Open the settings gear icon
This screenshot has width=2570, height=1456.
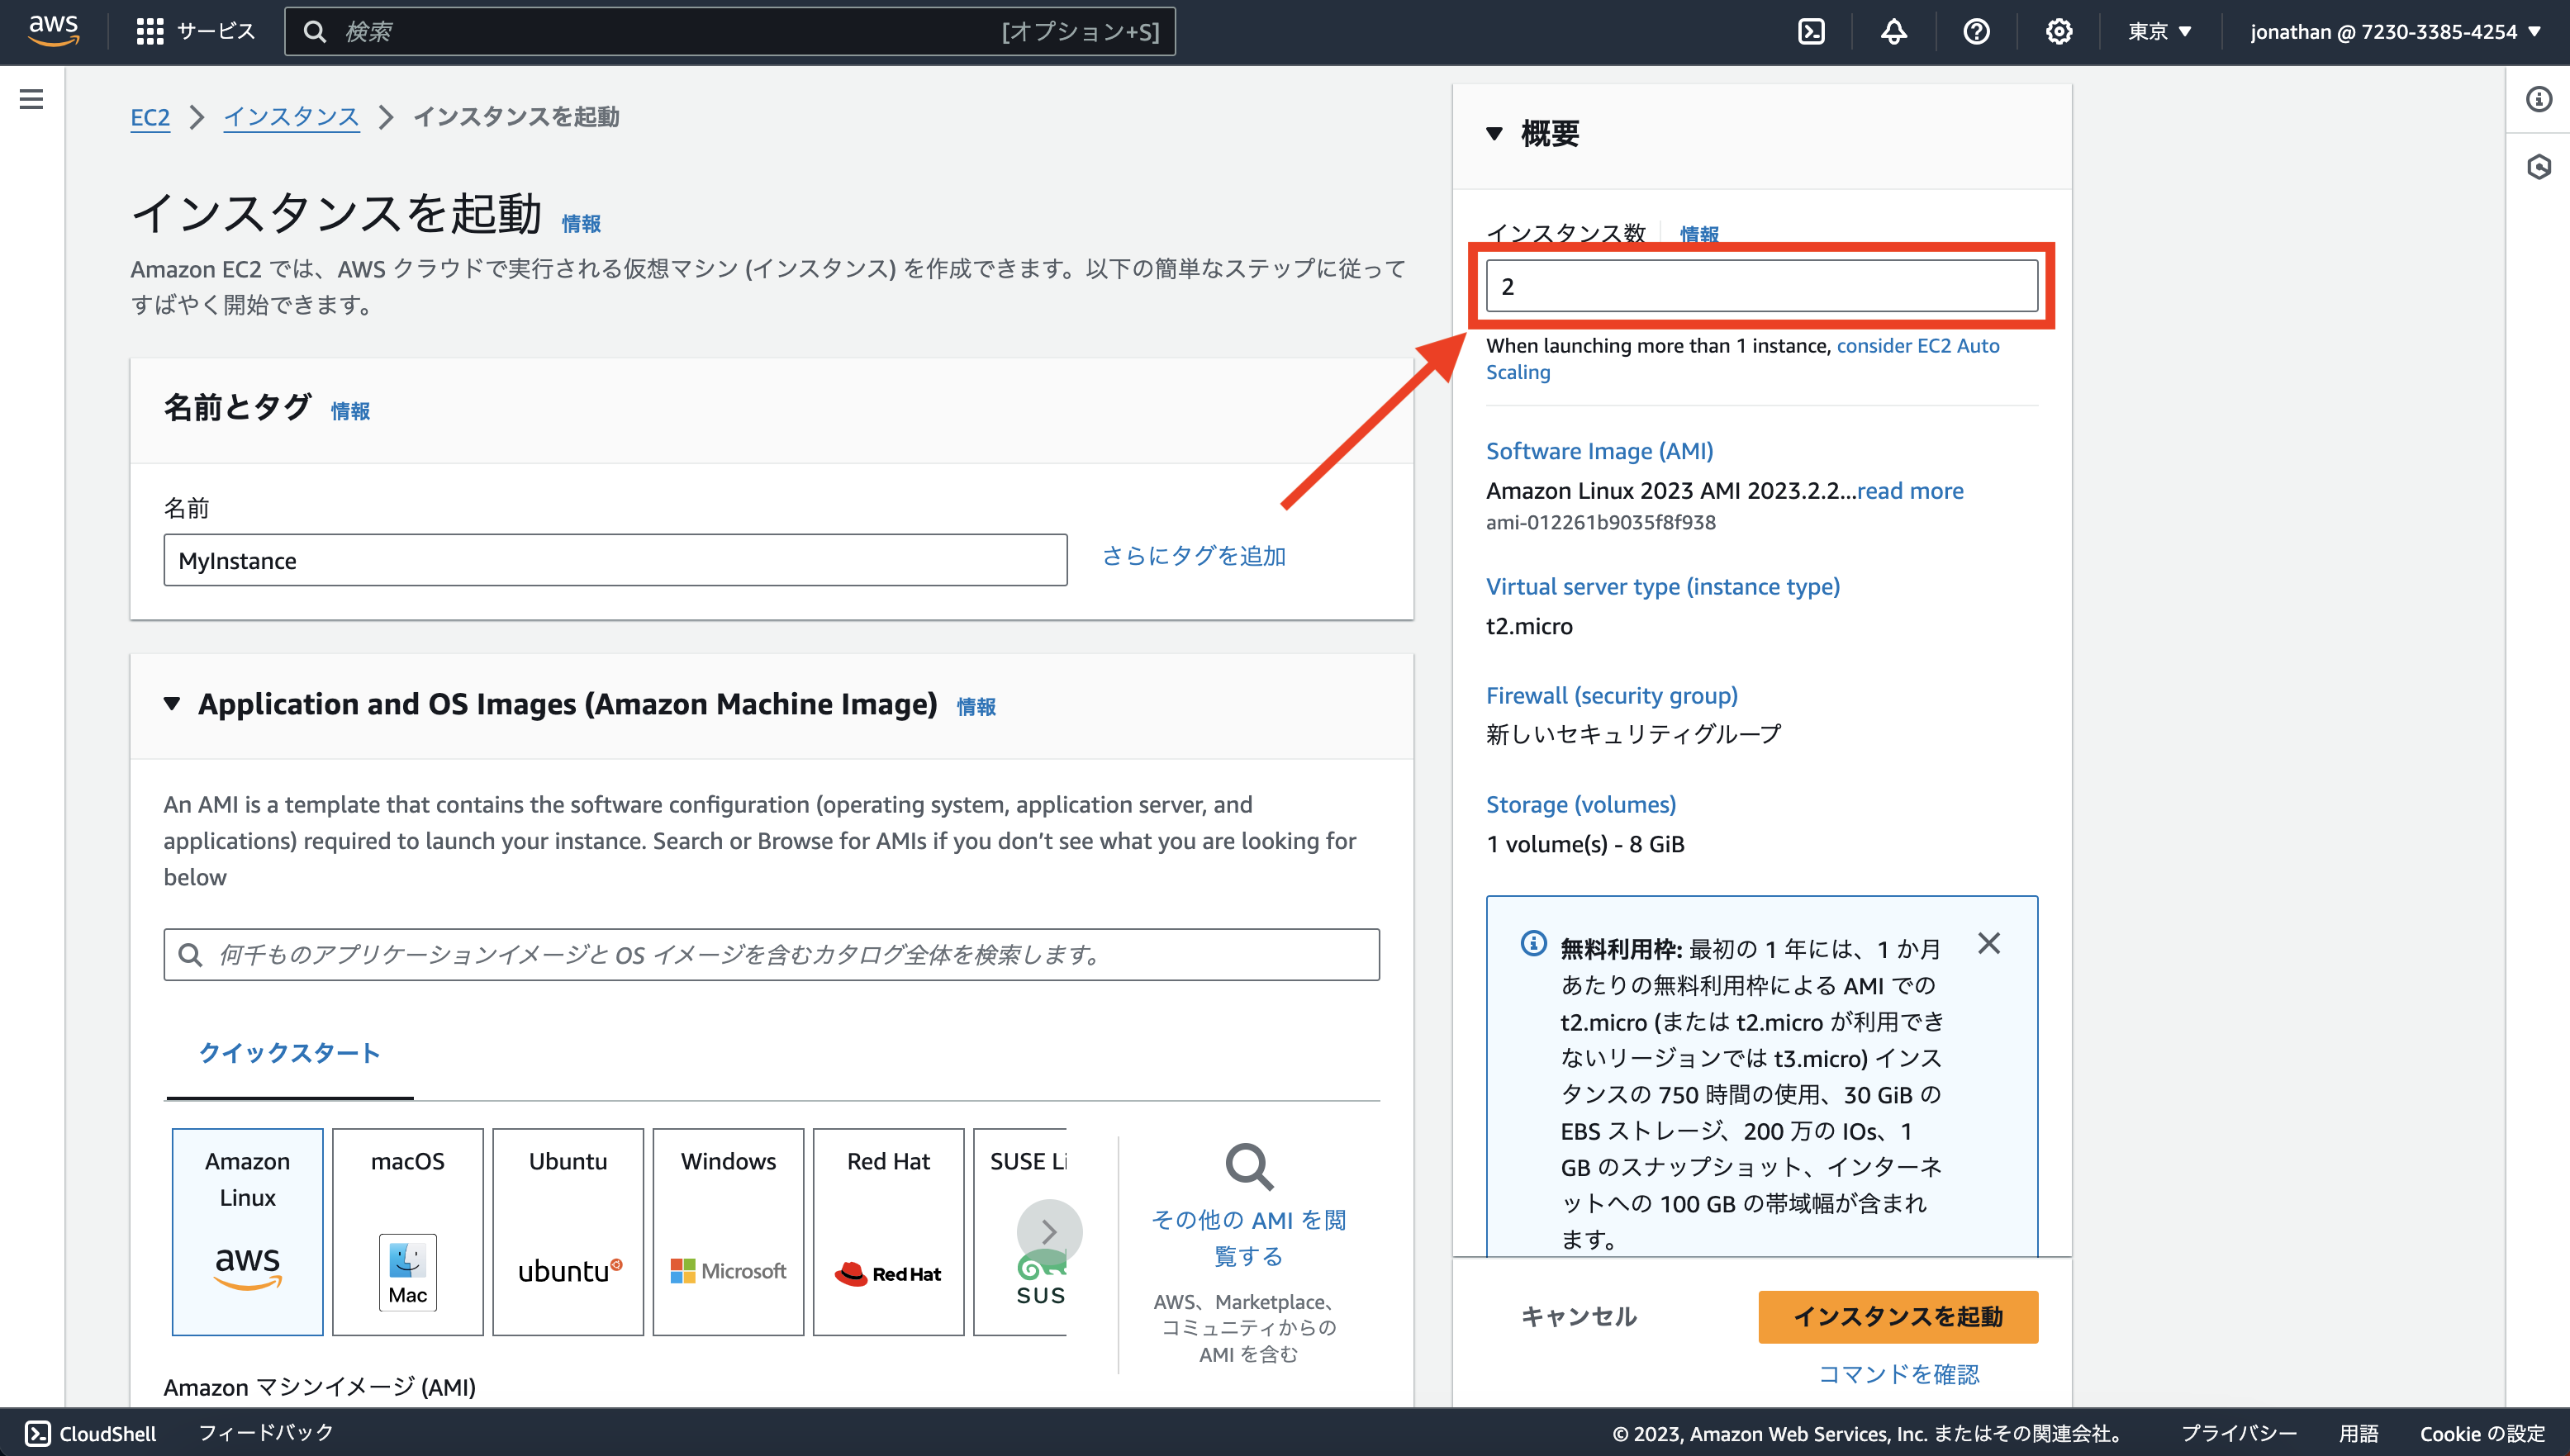point(2058,31)
